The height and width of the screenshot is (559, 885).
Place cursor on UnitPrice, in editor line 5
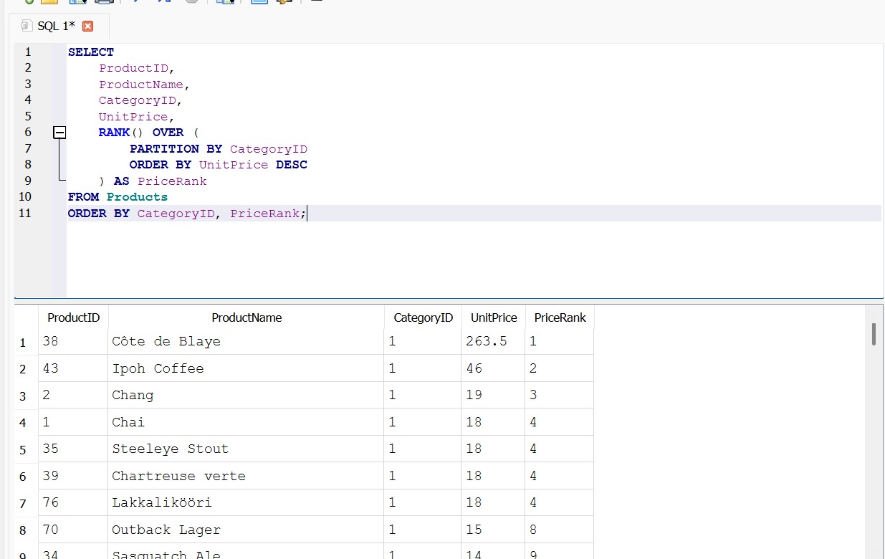pos(137,117)
